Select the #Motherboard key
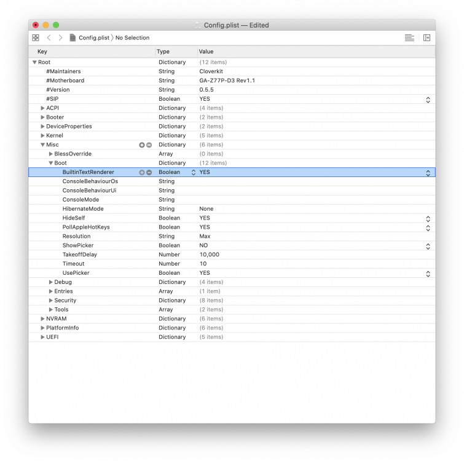Screen dimensions: 464x461 65,81
